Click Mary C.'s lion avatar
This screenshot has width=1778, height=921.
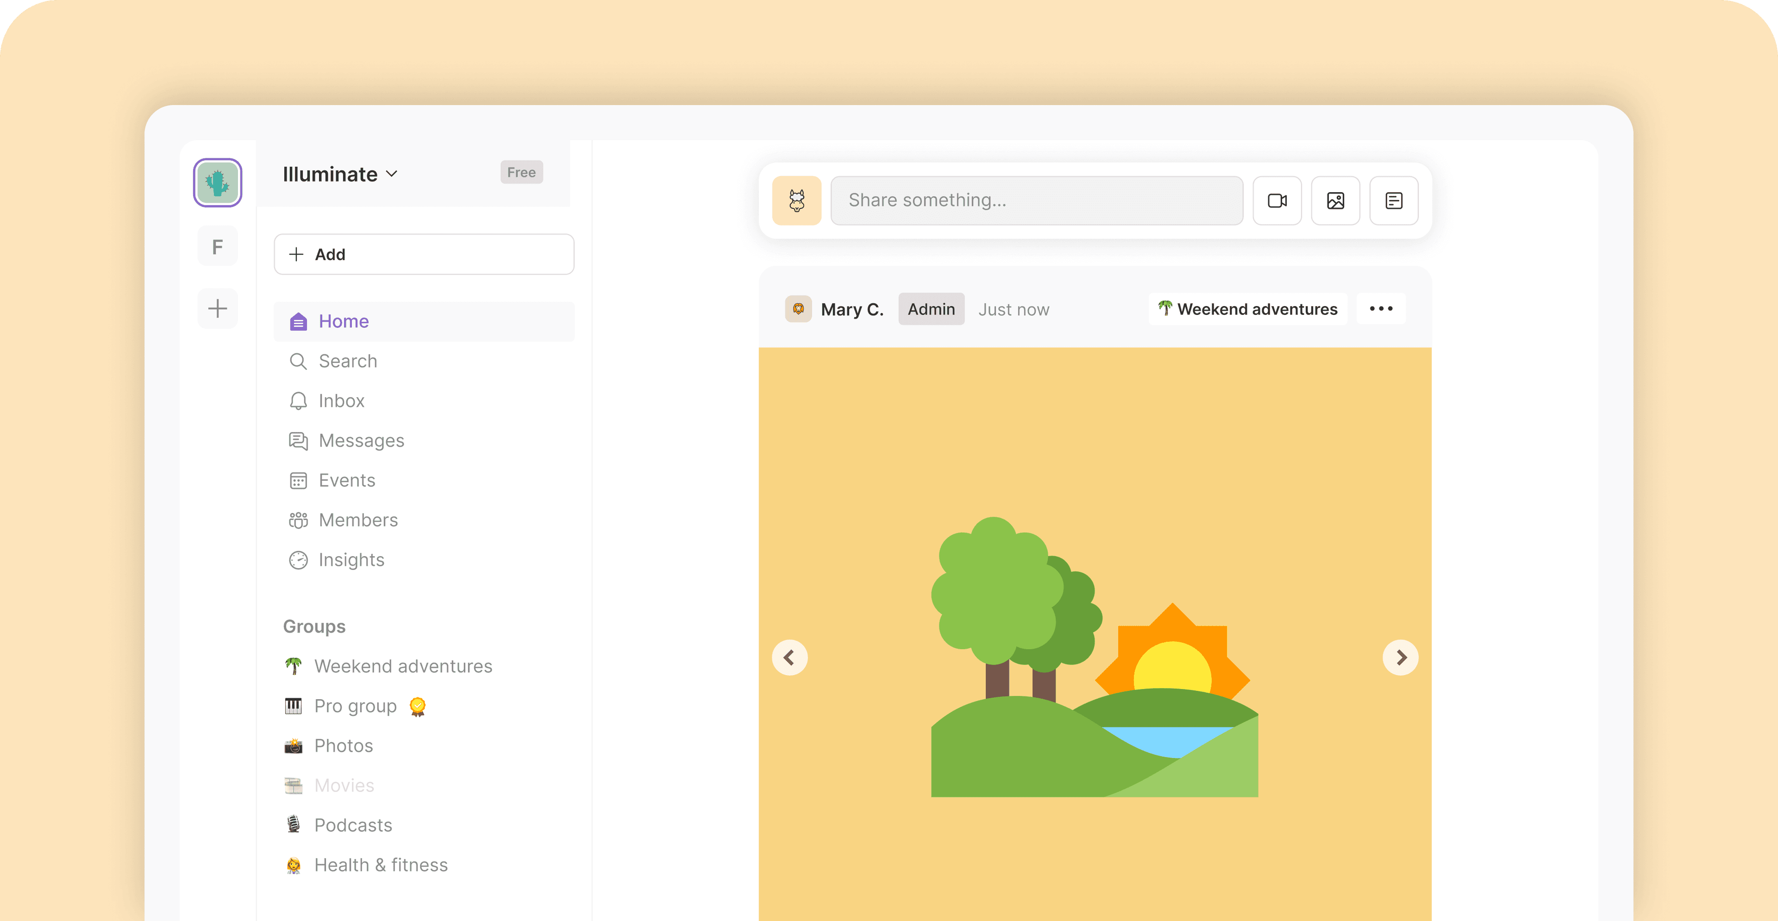point(798,309)
